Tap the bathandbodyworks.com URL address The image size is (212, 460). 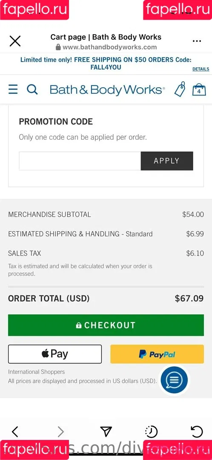pyautogui.click(x=110, y=47)
